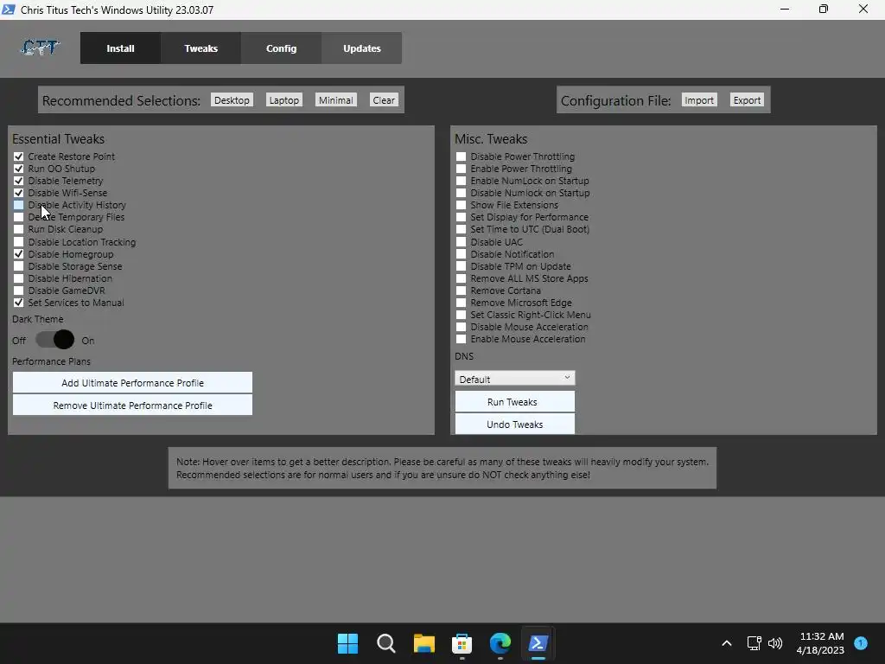
Task: Open Windows Start menu
Action: coord(347,643)
